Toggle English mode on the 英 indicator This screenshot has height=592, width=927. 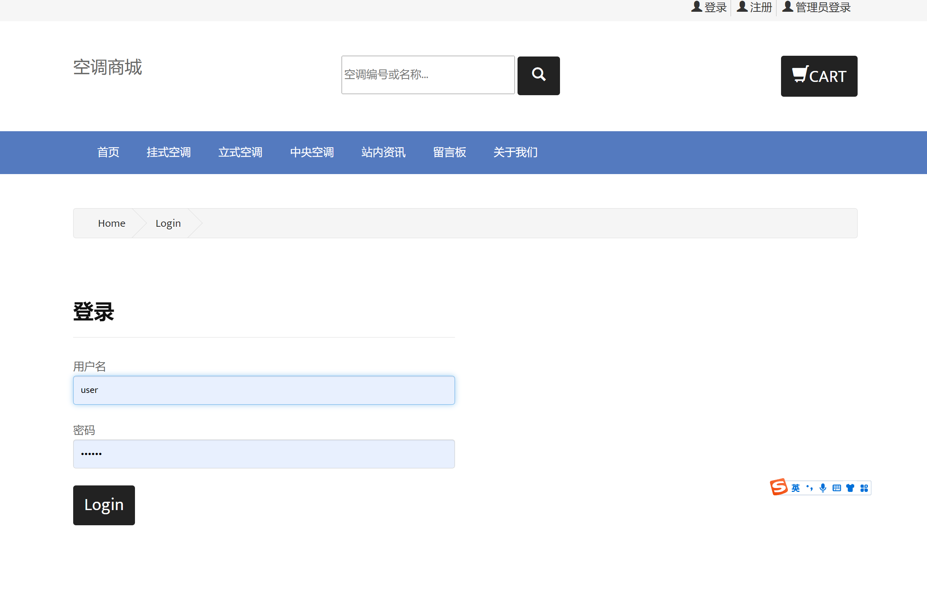click(x=795, y=488)
